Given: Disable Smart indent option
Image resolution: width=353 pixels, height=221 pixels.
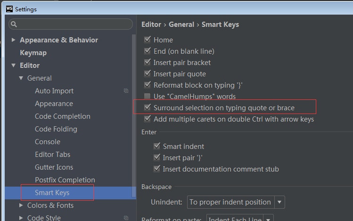Looking at the screenshot, I should (157, 146).
